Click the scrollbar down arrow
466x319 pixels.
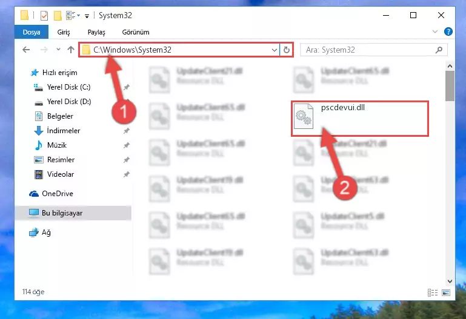point(450,281)
